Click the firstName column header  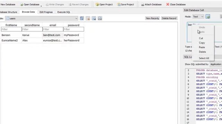11,25
